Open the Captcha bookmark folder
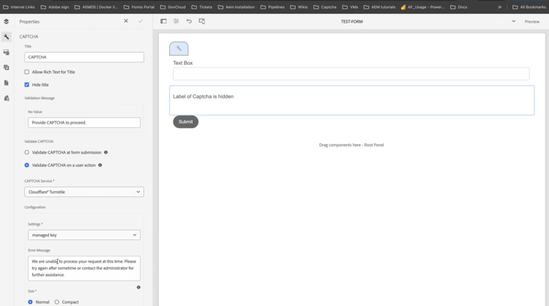 coord(325,7)
